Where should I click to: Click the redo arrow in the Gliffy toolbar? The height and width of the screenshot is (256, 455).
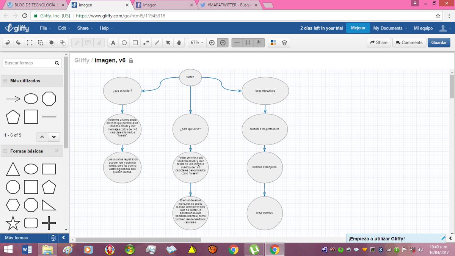point(18,42)
